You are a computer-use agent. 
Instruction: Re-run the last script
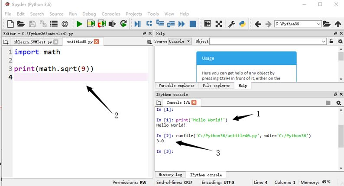[x=123, y=24]
